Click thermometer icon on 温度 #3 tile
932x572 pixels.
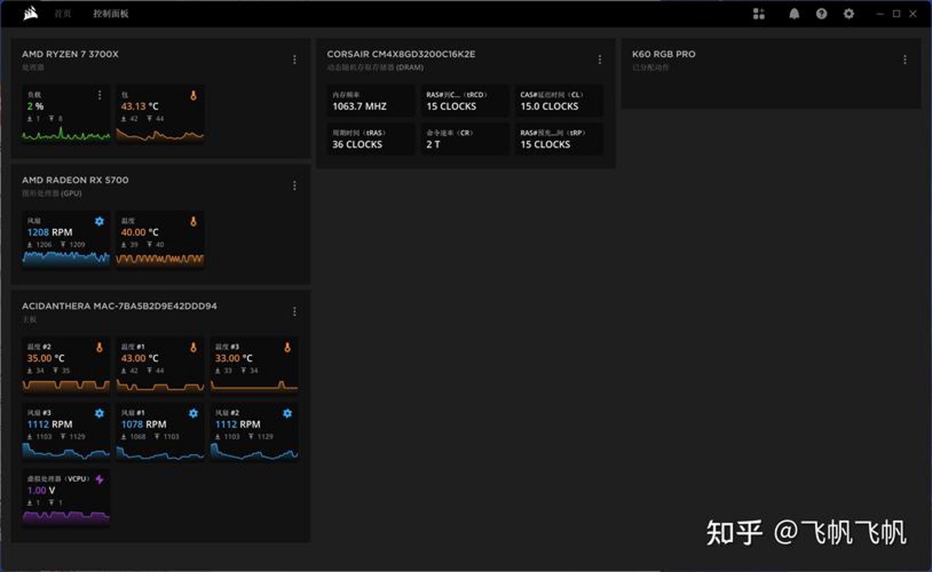(x=287, y=347)
